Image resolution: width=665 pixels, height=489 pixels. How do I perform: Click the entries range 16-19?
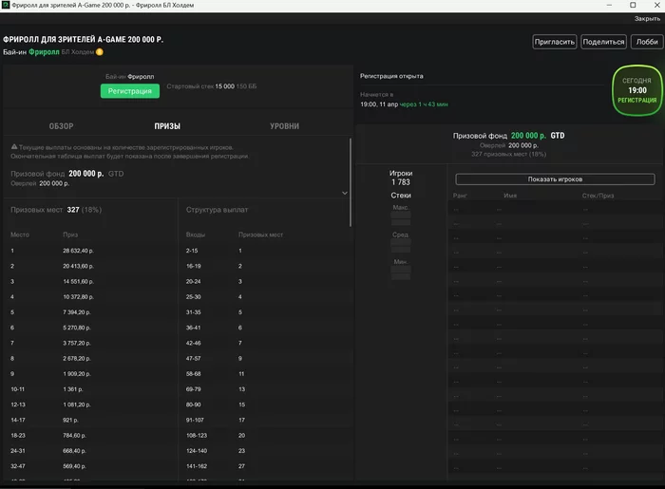(x=194, y=266)
